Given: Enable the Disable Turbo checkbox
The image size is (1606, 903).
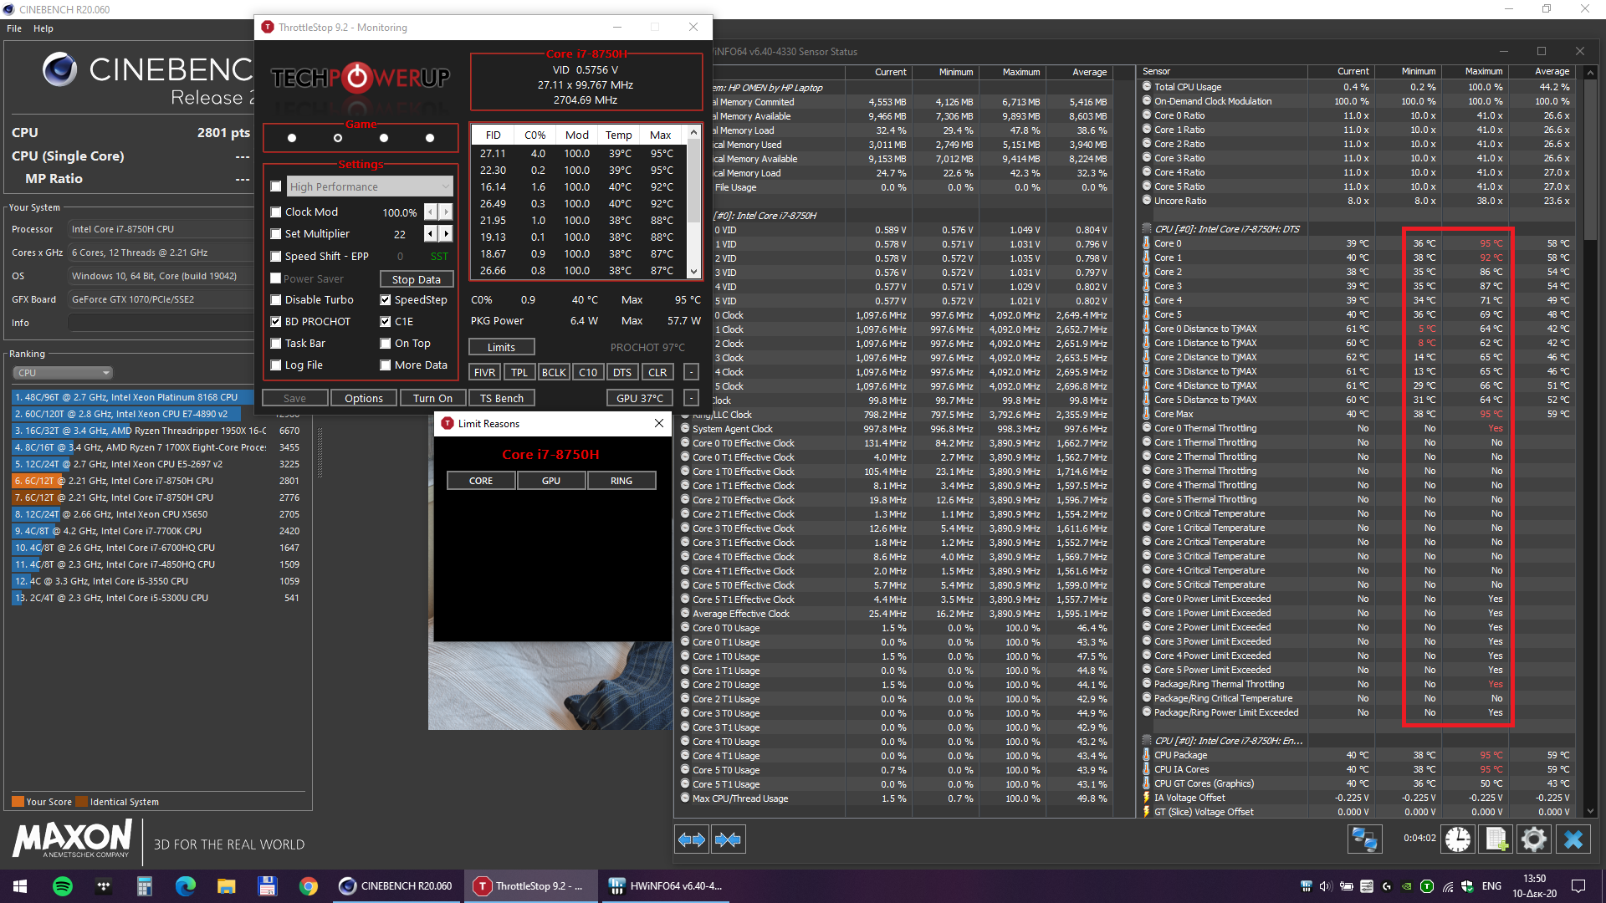Looking at the screenshot, I should tap(276, 300).
